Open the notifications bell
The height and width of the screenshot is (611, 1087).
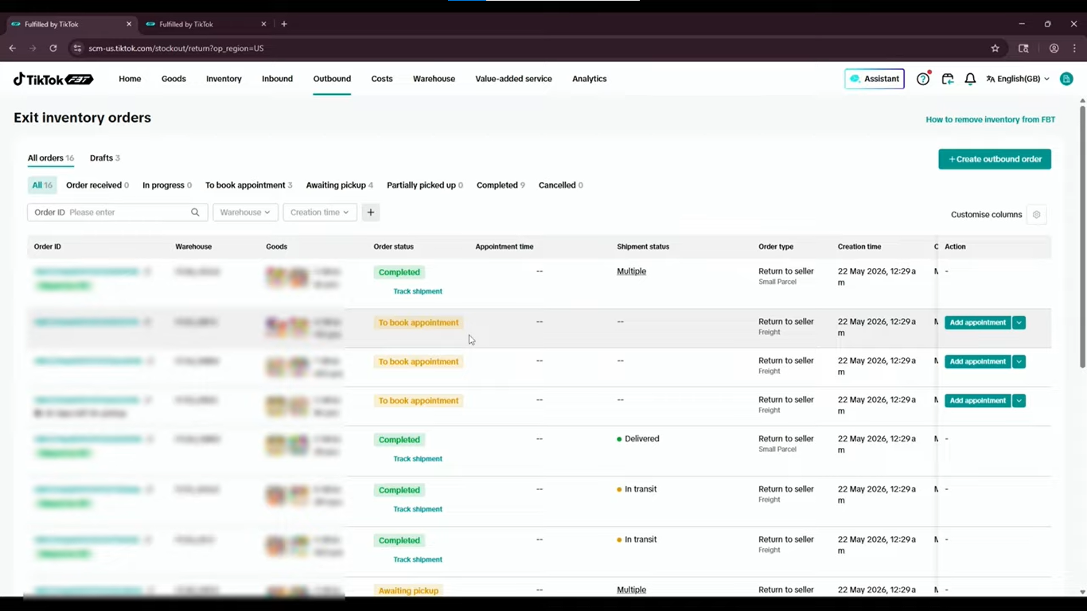tap(970, 79)
